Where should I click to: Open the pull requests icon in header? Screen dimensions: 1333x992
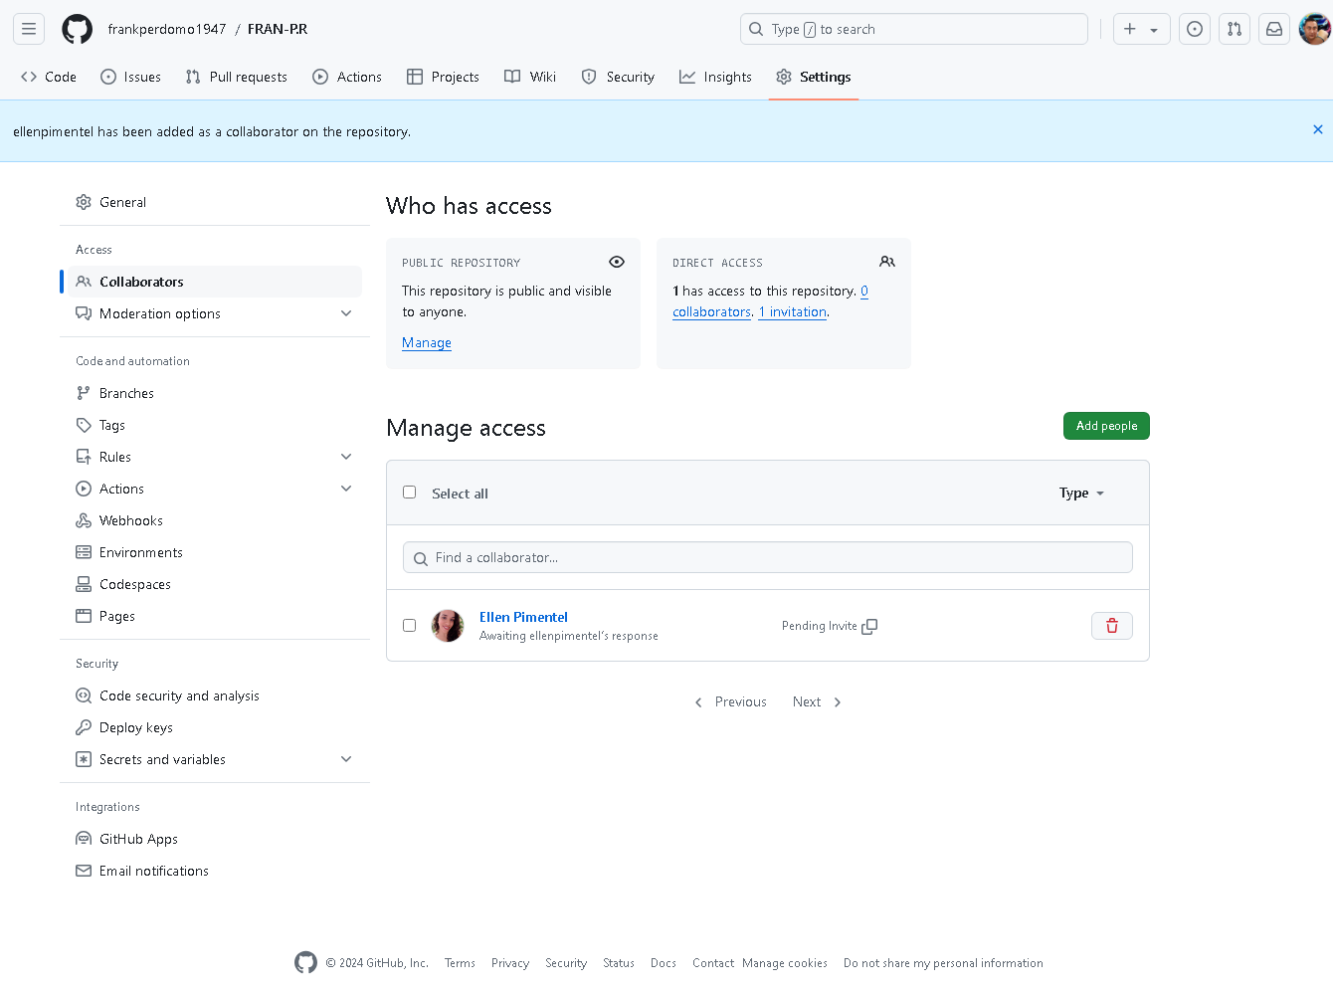(1235, 29)
